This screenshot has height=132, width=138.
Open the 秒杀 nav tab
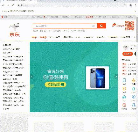pyautogui.click(x=34, y=37)
